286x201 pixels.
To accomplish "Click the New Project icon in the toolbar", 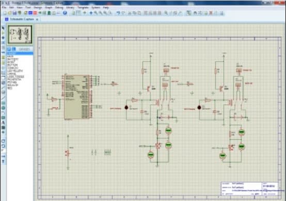I will click(x=5, y=13).
